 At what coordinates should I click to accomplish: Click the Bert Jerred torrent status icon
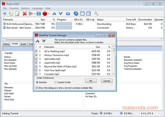(x=4, y=28)
